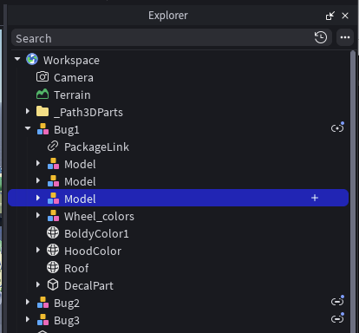Click the package link icon on Bug2 row
This screenshot has height=333, width=359.
(337, 301)
